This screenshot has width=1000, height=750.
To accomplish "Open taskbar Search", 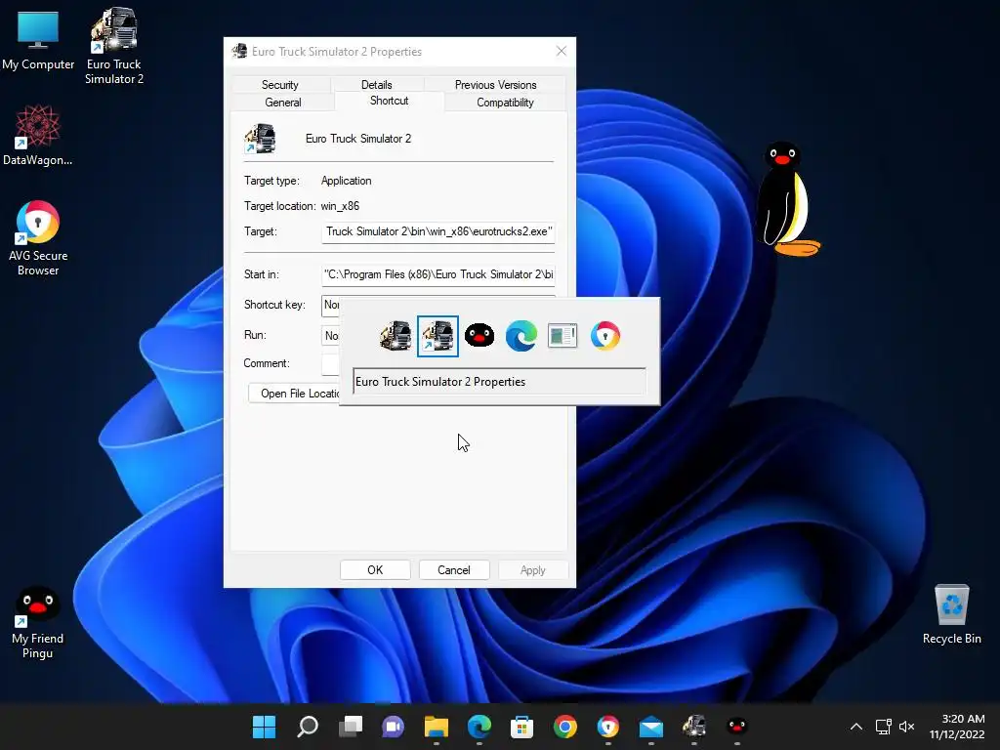I will click(308, 727).
